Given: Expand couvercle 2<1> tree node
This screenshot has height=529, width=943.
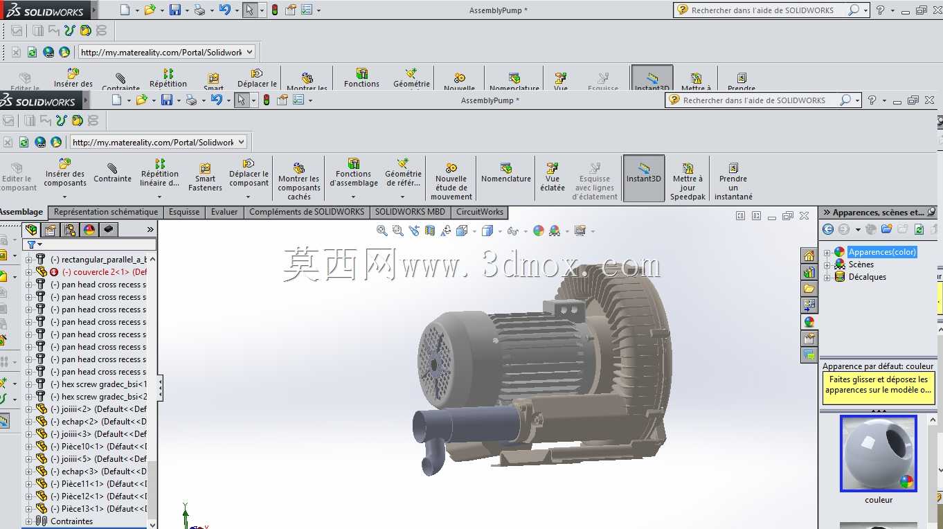Looking at the screenshot, I should 28,272.
